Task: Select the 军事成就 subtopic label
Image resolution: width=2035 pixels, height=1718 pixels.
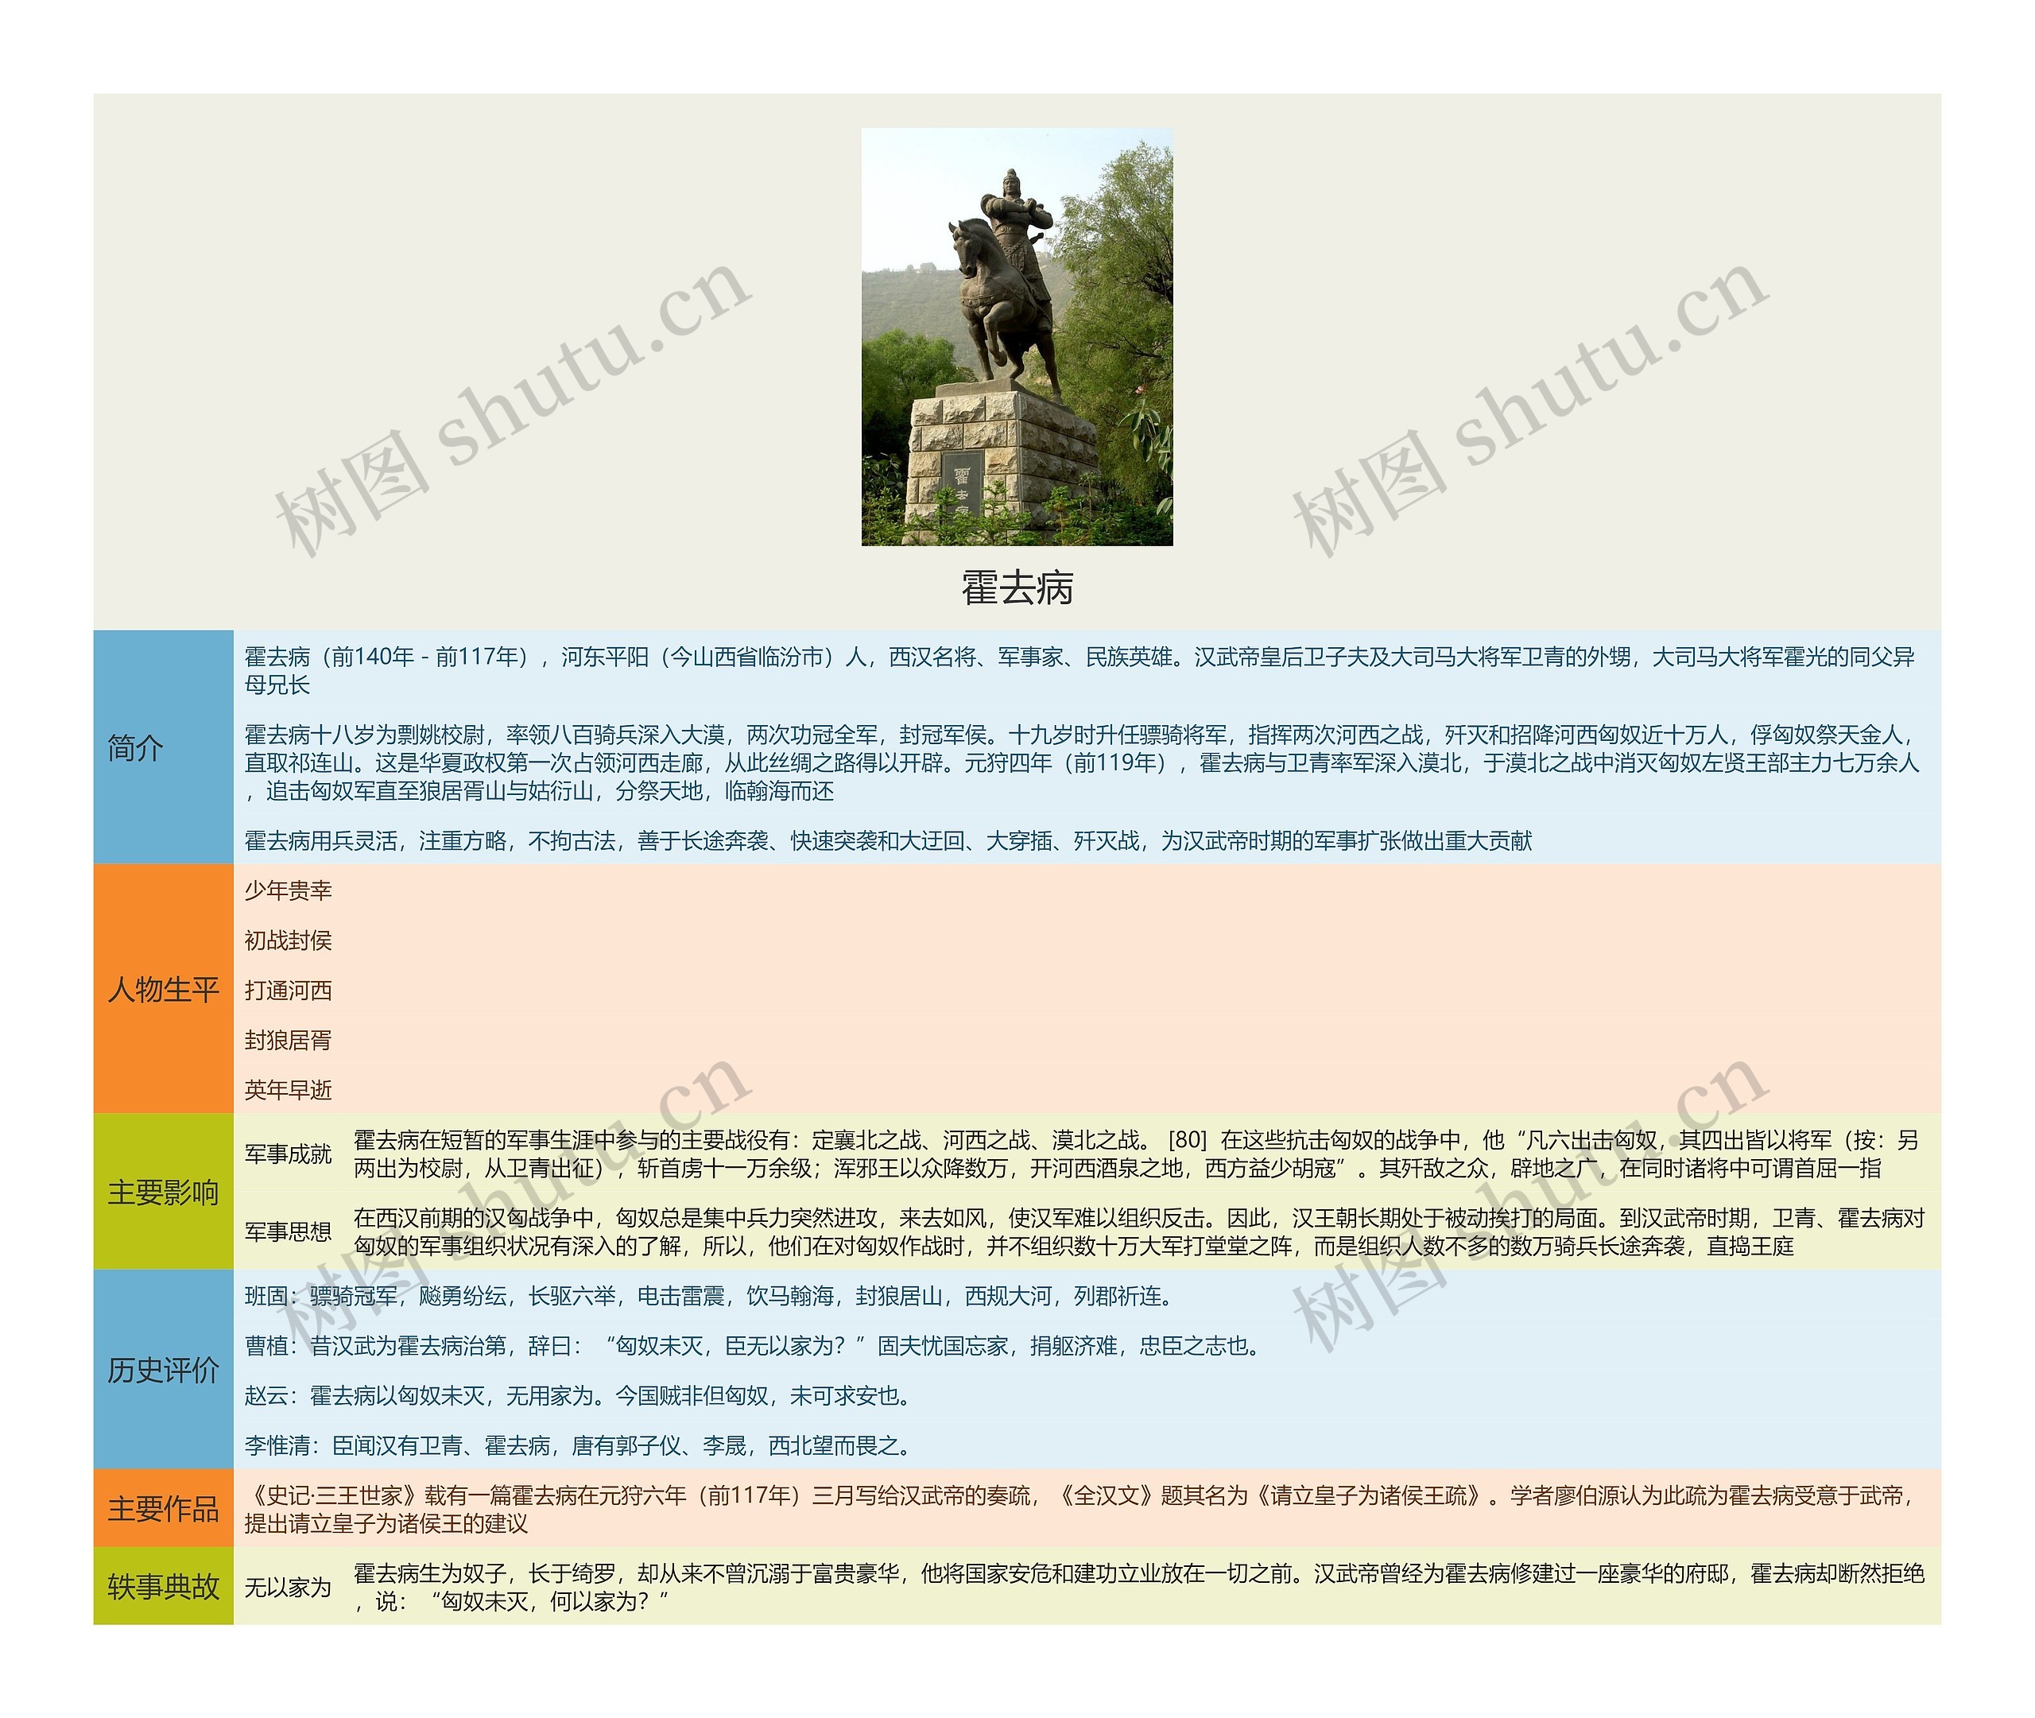Action: point(289,1154)
